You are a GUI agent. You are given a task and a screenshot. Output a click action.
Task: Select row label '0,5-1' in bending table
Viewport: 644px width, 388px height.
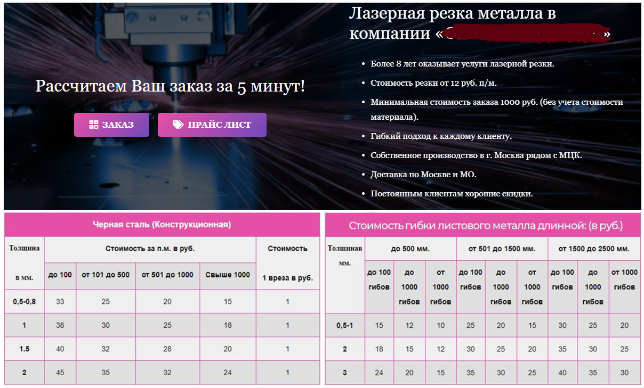345,325
